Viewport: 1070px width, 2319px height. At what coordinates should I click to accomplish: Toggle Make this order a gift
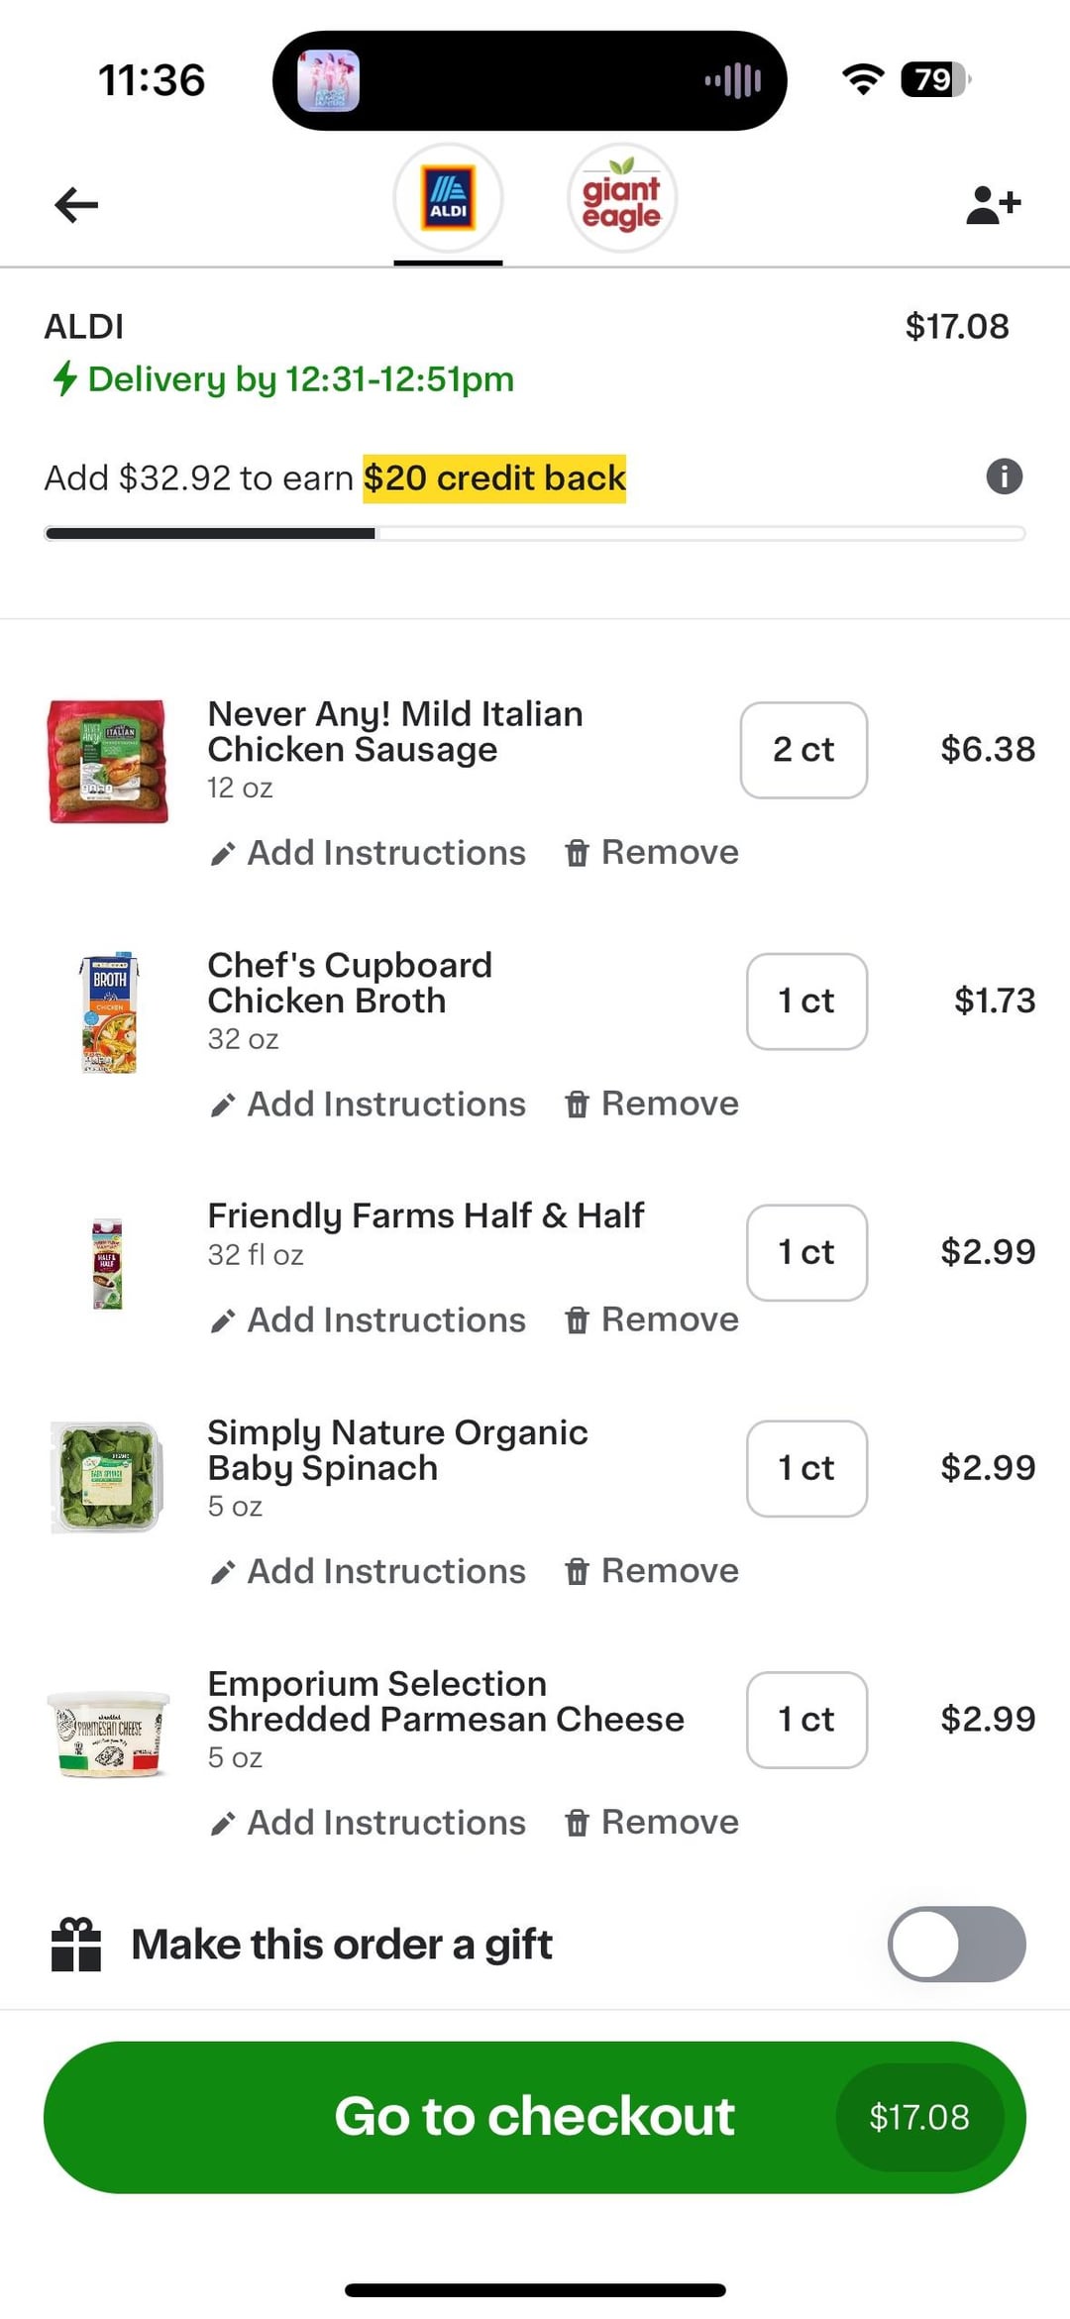955,1944
